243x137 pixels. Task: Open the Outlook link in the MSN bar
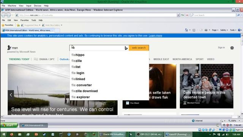point(65,59)
